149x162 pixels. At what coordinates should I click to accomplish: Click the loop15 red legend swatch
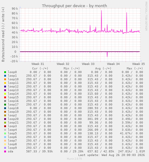click(x=5, y=97)
